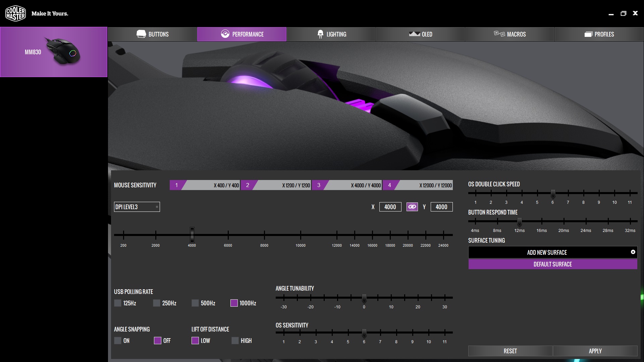Open the OLED tab
This screenshot has width=644, height=362.
pos(420,34)
